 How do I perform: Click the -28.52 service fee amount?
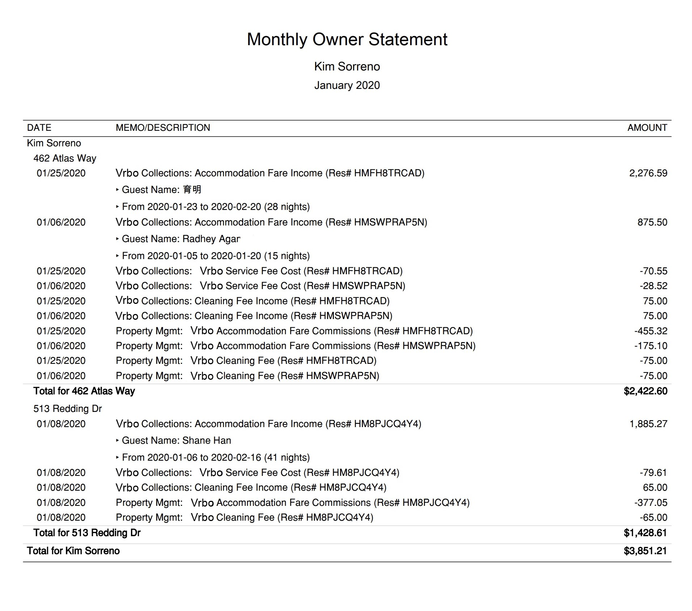click(653, 286)
